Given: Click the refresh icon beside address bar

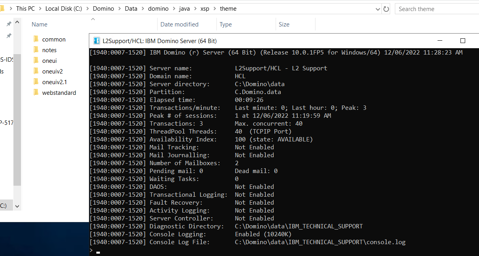Looking at the screenshot, I should [386, 9].
